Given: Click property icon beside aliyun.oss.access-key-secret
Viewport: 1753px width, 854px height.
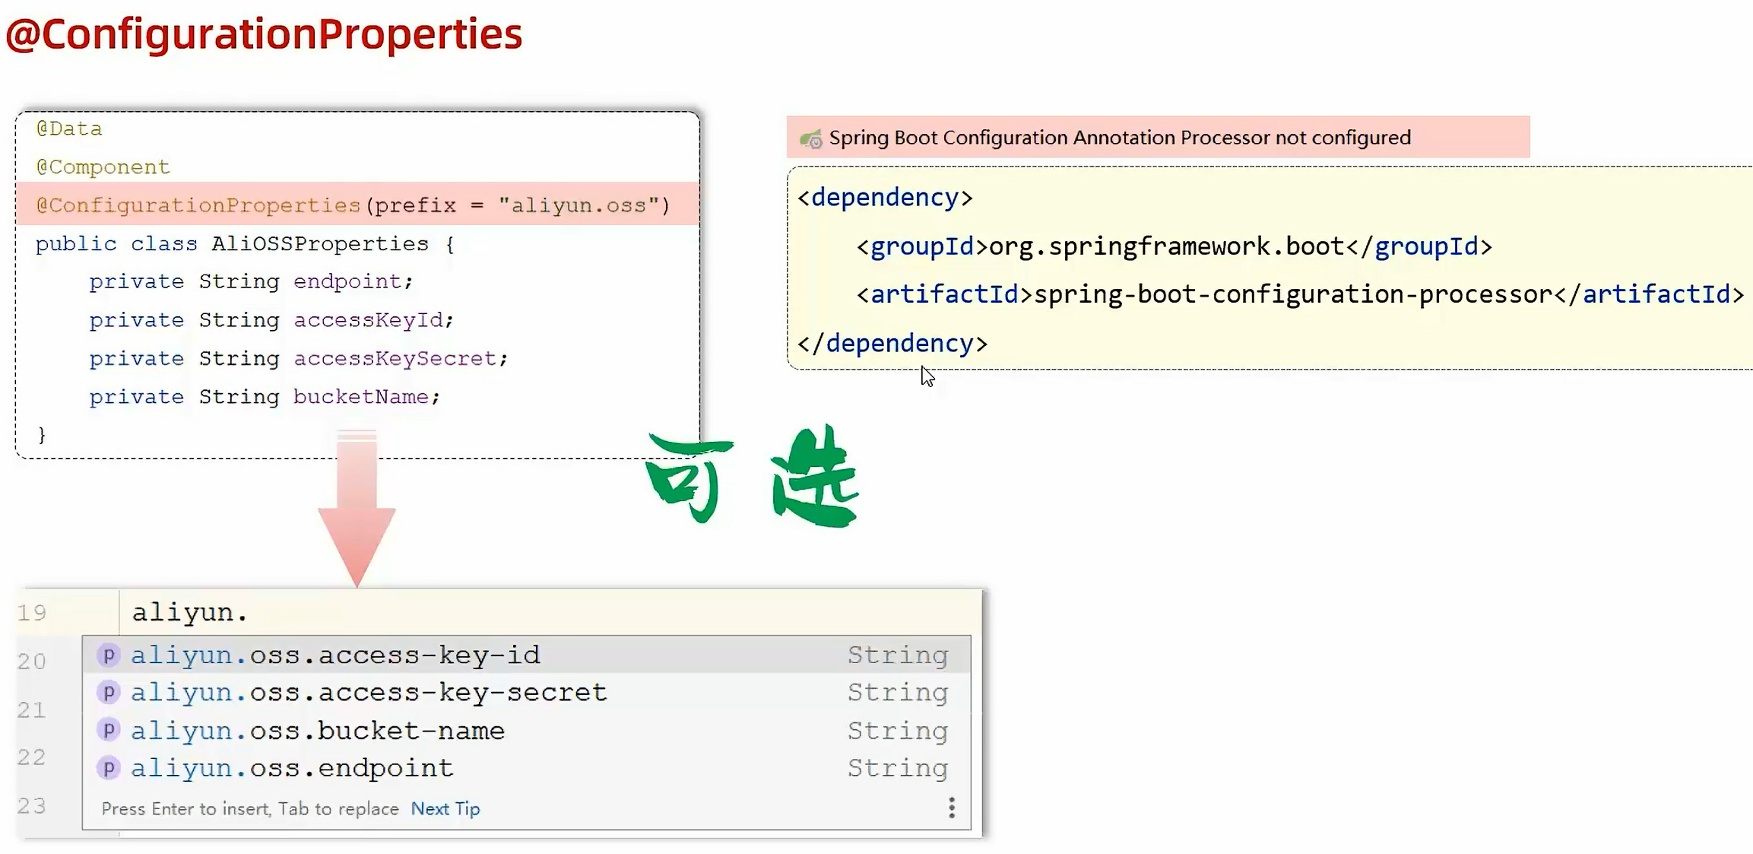Looking at the screenshot, I should click(109, 692).
